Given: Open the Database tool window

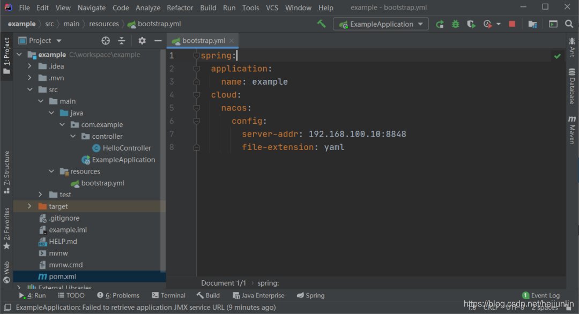Looking at the screenshot, I should tap(572, 86).
